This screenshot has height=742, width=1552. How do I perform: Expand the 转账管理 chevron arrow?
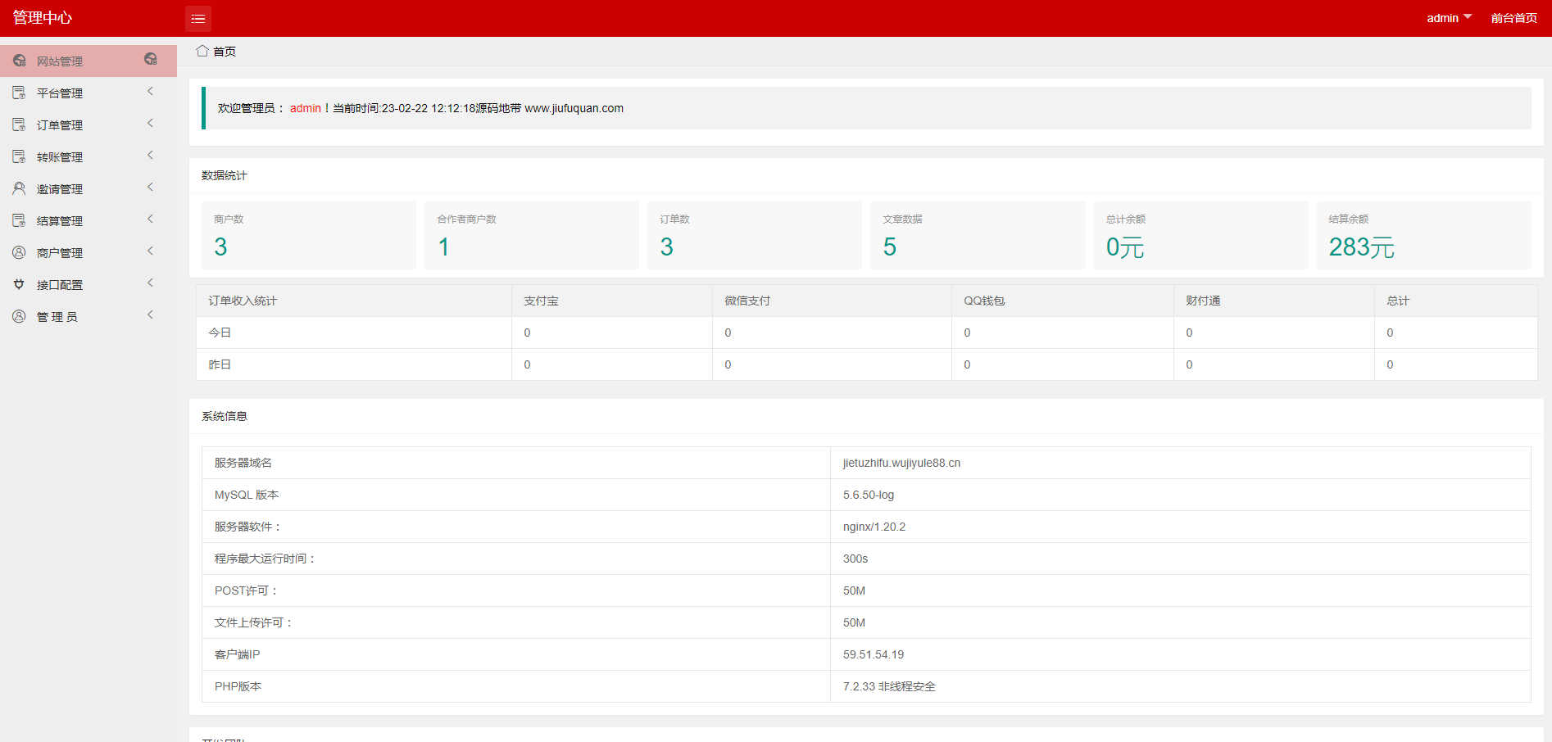pos(151,156)
